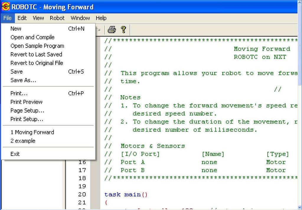Click 'Port B' comment text

tap(133, 170)
